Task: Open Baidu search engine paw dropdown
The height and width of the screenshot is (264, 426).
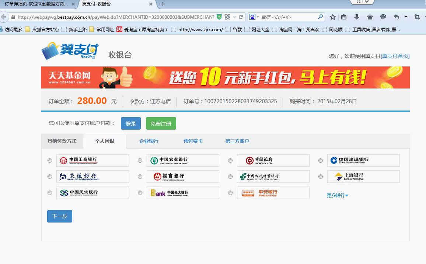Action: [254, 17]
